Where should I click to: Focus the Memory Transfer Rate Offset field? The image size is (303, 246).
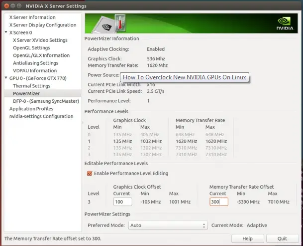(219, 202)
